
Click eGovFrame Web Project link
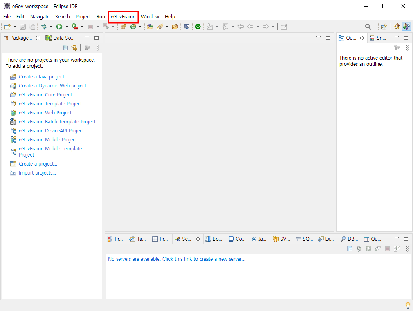[45, 112]
